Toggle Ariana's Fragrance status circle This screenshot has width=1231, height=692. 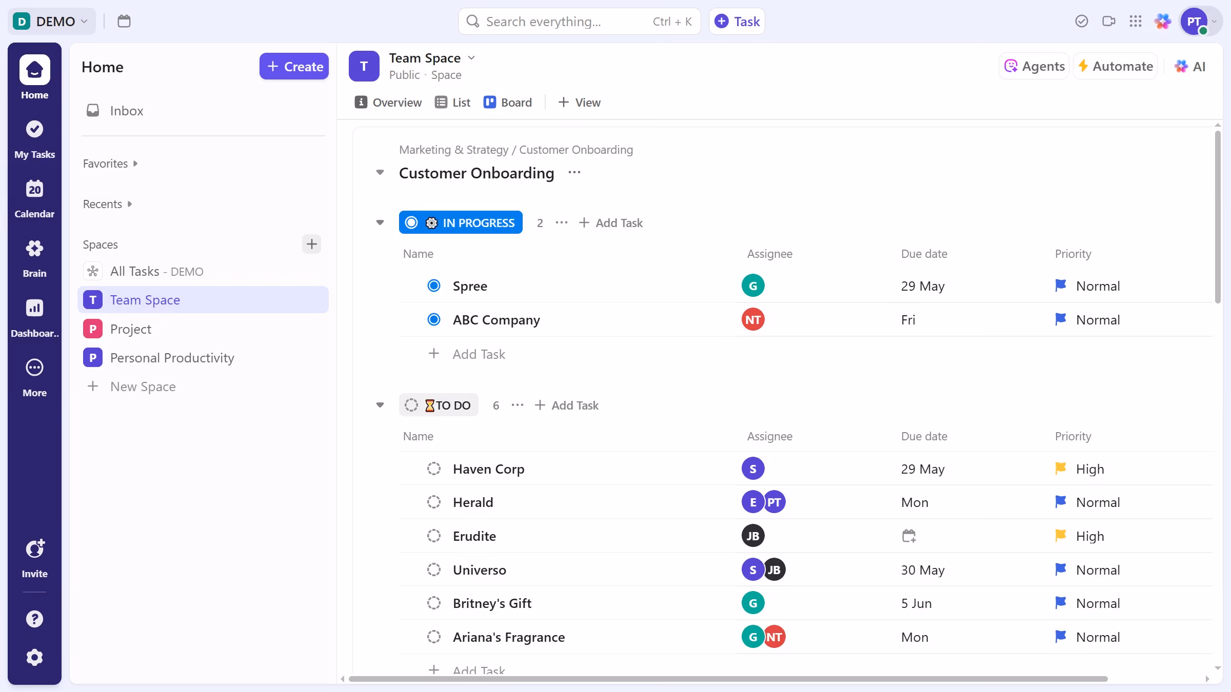point(434,637)
